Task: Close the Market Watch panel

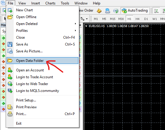Action: pos(80,25)
